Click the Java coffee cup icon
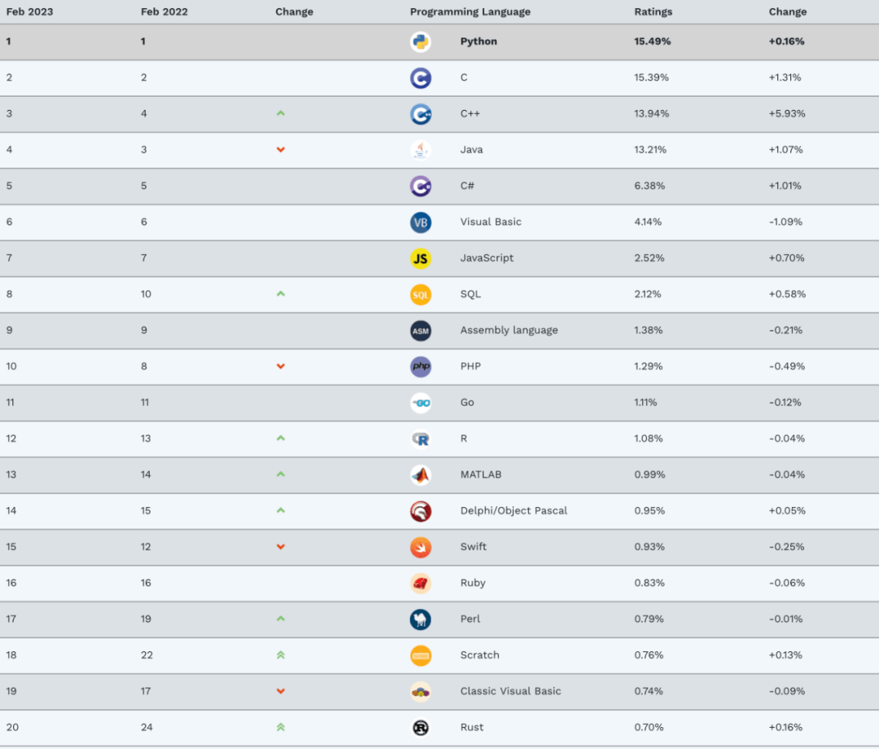 coord(421,151)
